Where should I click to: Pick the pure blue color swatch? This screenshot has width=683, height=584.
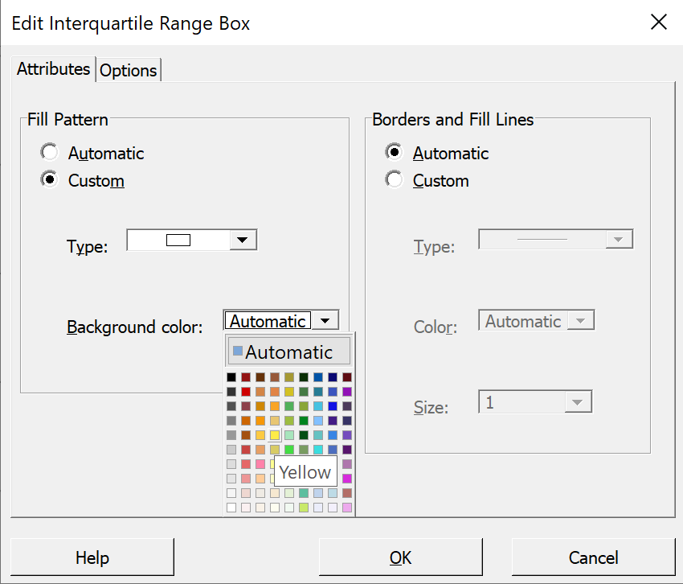click(333, 406)
